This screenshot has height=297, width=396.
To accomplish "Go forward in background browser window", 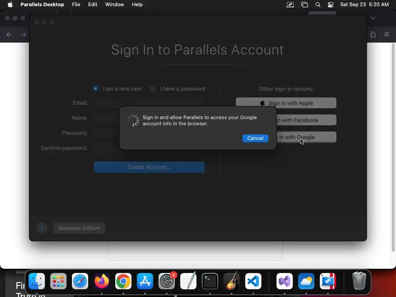I will point(23,34).
